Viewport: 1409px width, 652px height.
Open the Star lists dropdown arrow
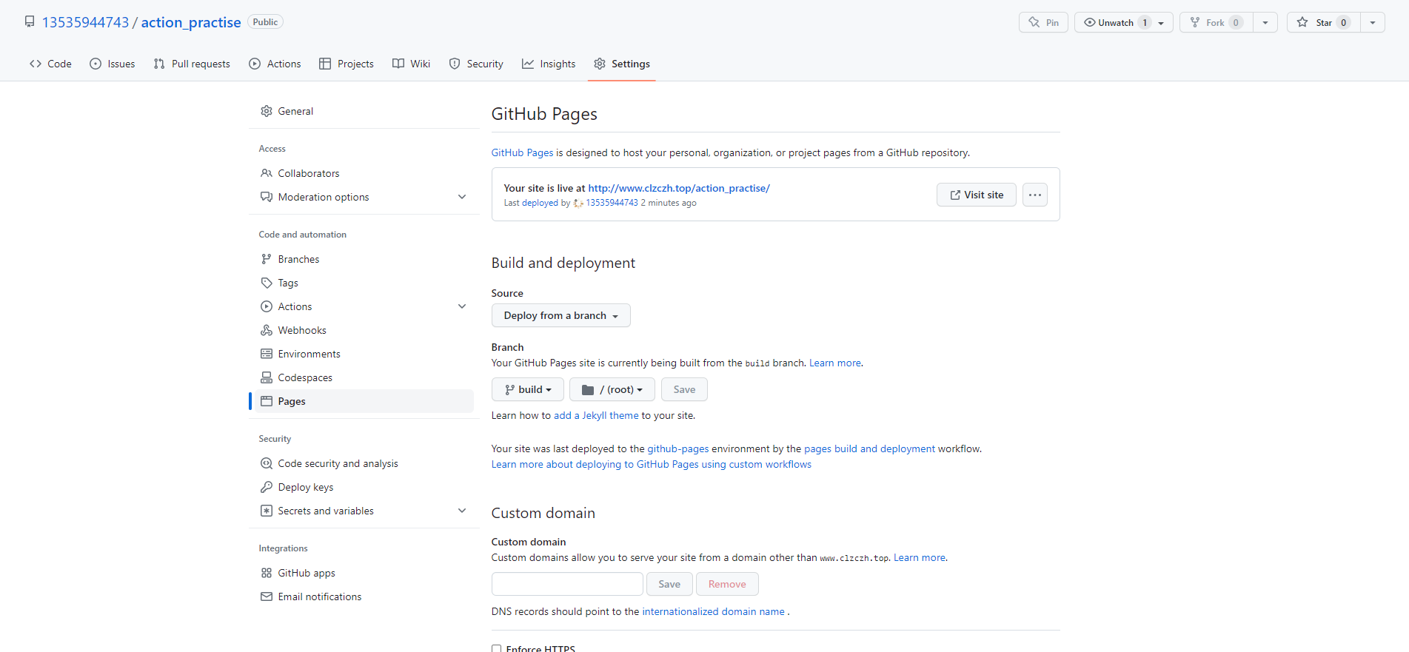pyautogui.click(x=1373, y=22)
